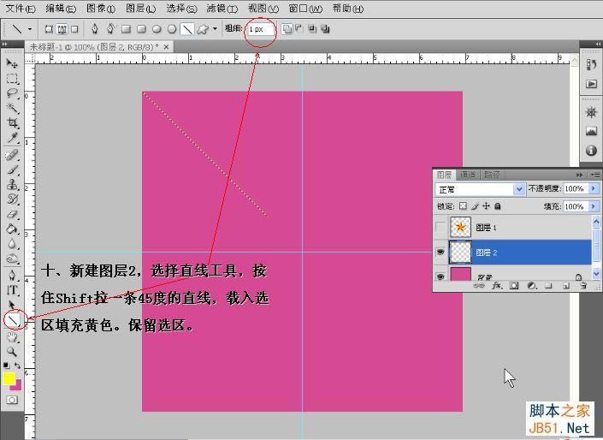Screen dimensions: 603x440
Task: Choose Paths mode in options bar
Action: [62, 29]
